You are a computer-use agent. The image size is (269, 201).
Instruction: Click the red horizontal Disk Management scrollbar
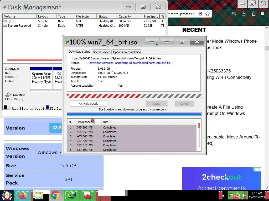(34, 60)
